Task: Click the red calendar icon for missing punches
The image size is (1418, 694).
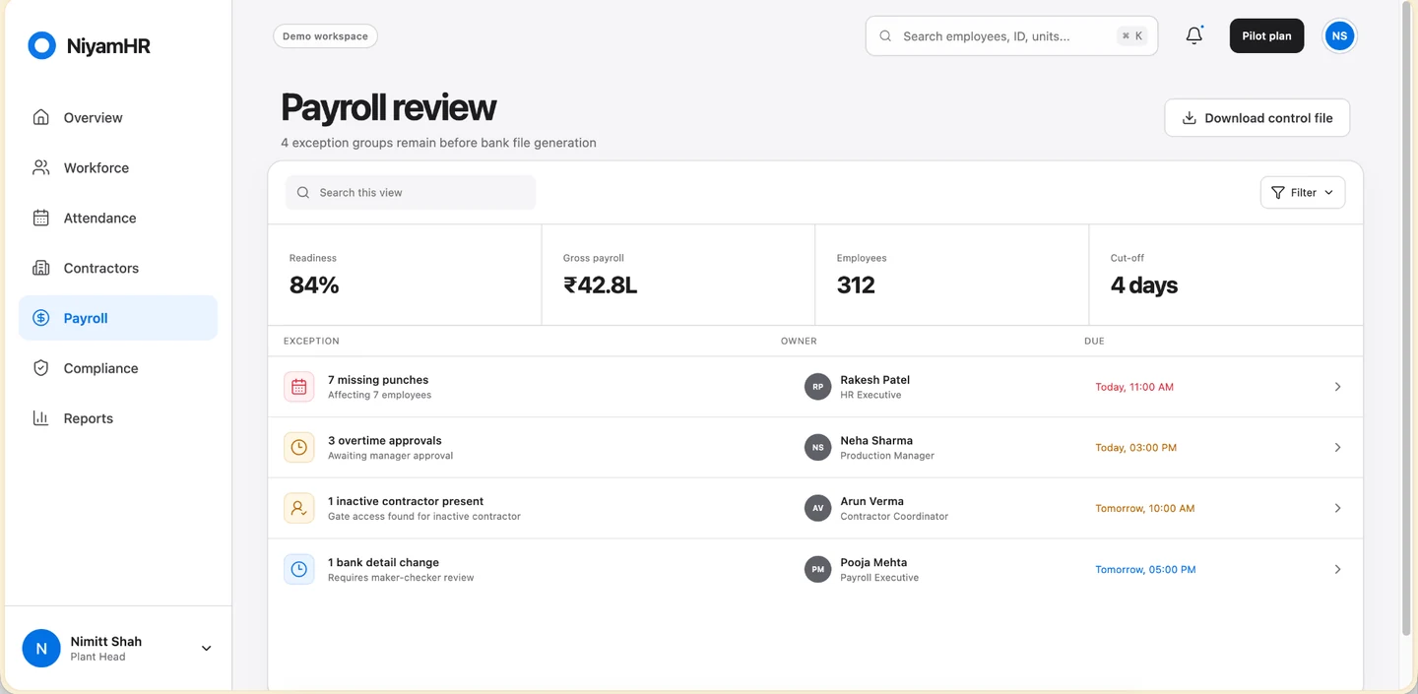Action: point(299,387)
